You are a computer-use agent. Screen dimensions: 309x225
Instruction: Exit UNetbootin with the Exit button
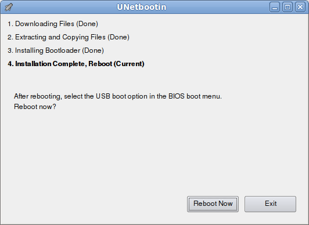271,204
